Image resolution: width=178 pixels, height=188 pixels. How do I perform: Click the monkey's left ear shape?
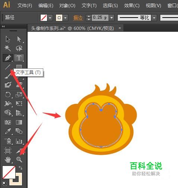[71, 114]
